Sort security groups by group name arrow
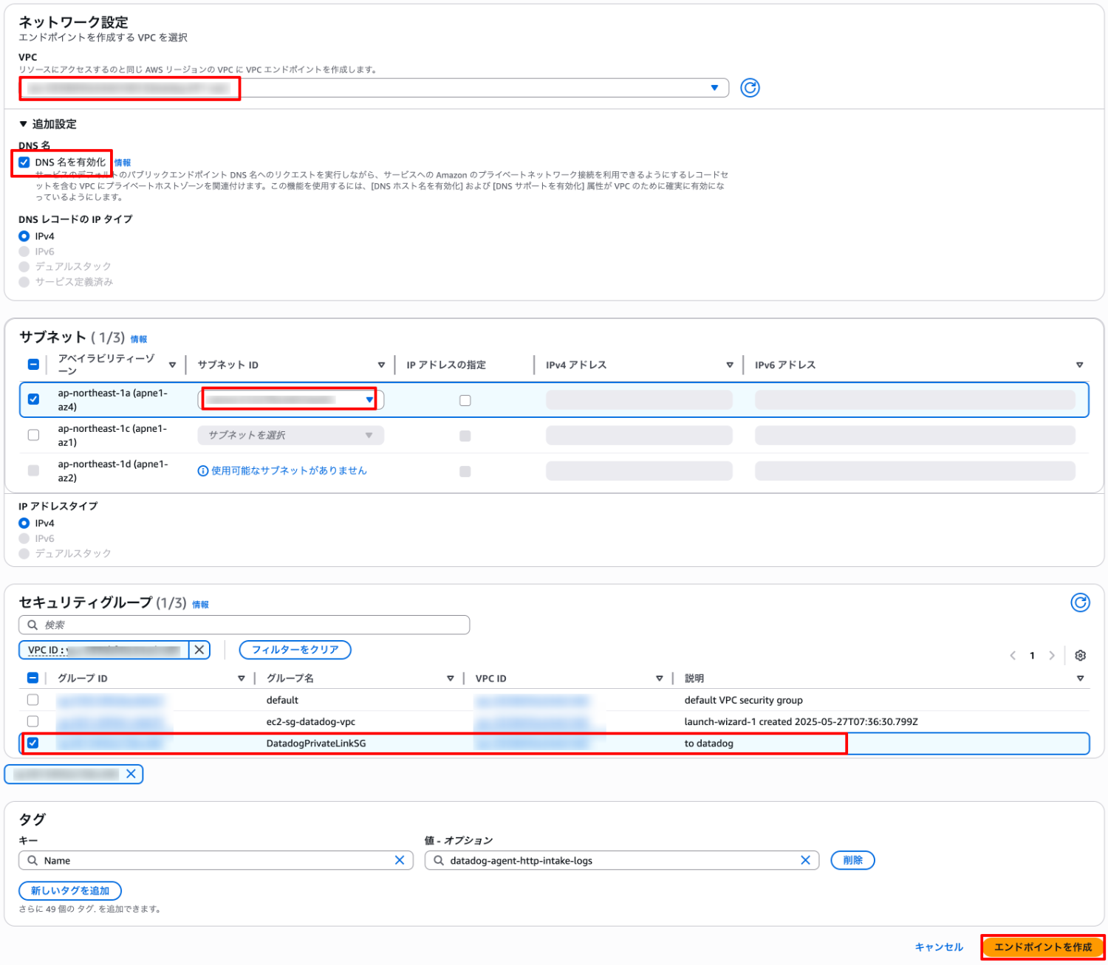 tap(450, 679)
